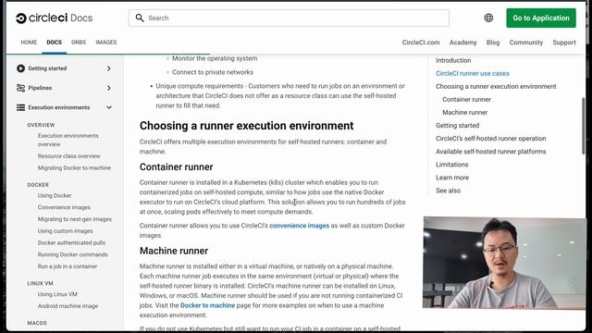Click the Getting started play icon

click(x=20, y=68)
